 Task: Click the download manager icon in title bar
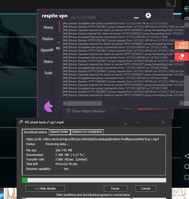(21, 122)
